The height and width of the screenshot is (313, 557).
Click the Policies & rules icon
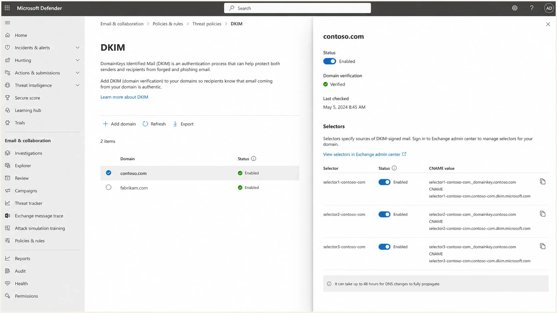8,240
